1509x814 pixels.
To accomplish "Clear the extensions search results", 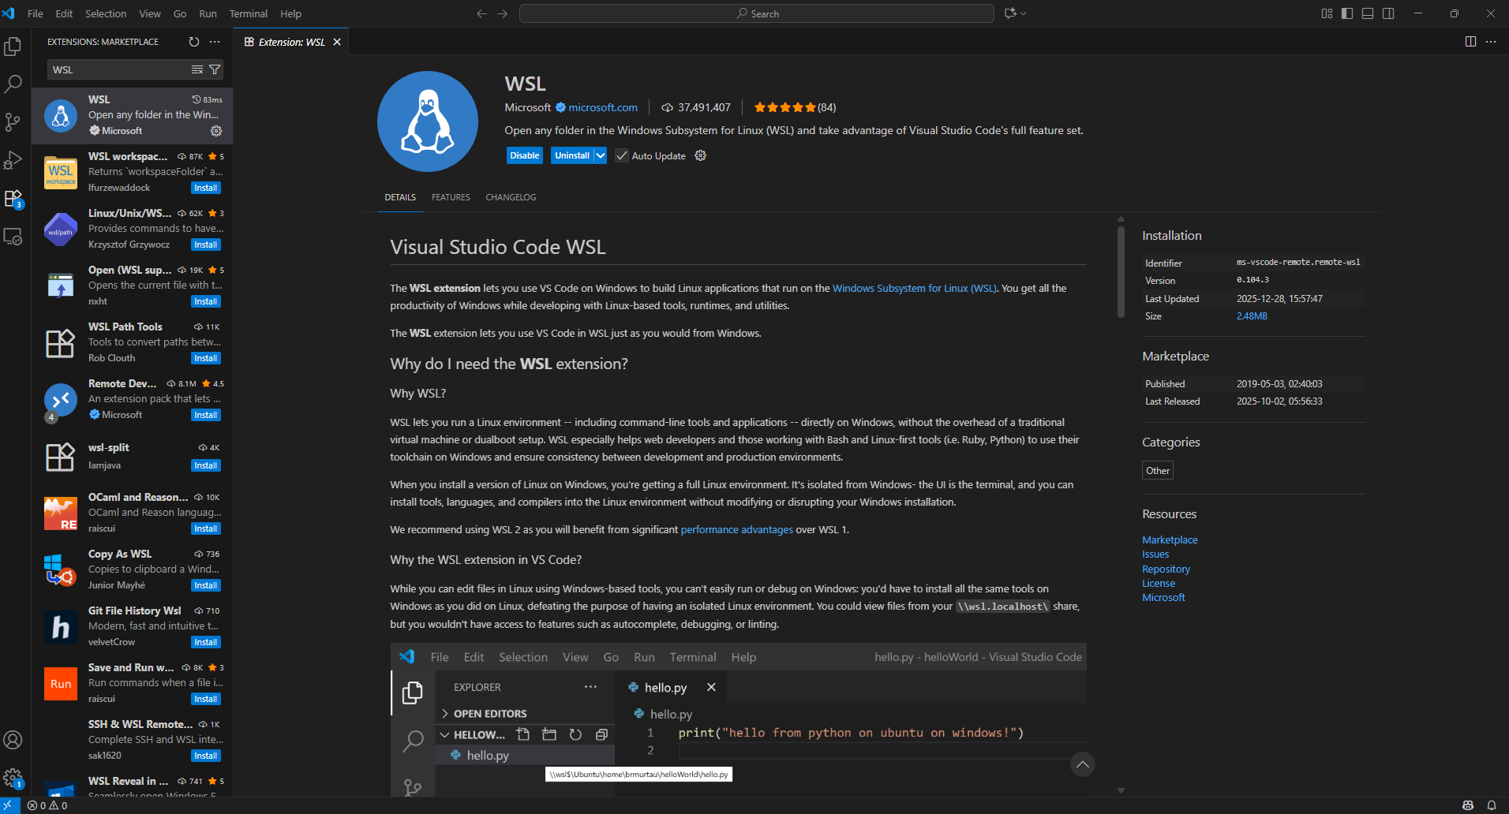I will pyautogui.click(x=197, y=70).
